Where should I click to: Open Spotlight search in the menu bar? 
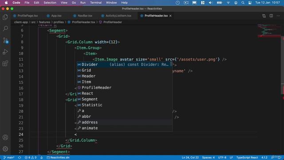pos(243,3)
